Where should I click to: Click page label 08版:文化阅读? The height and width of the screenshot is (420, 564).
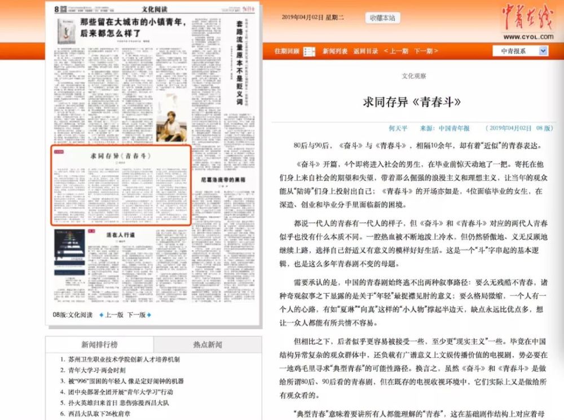tap(73, 315)
